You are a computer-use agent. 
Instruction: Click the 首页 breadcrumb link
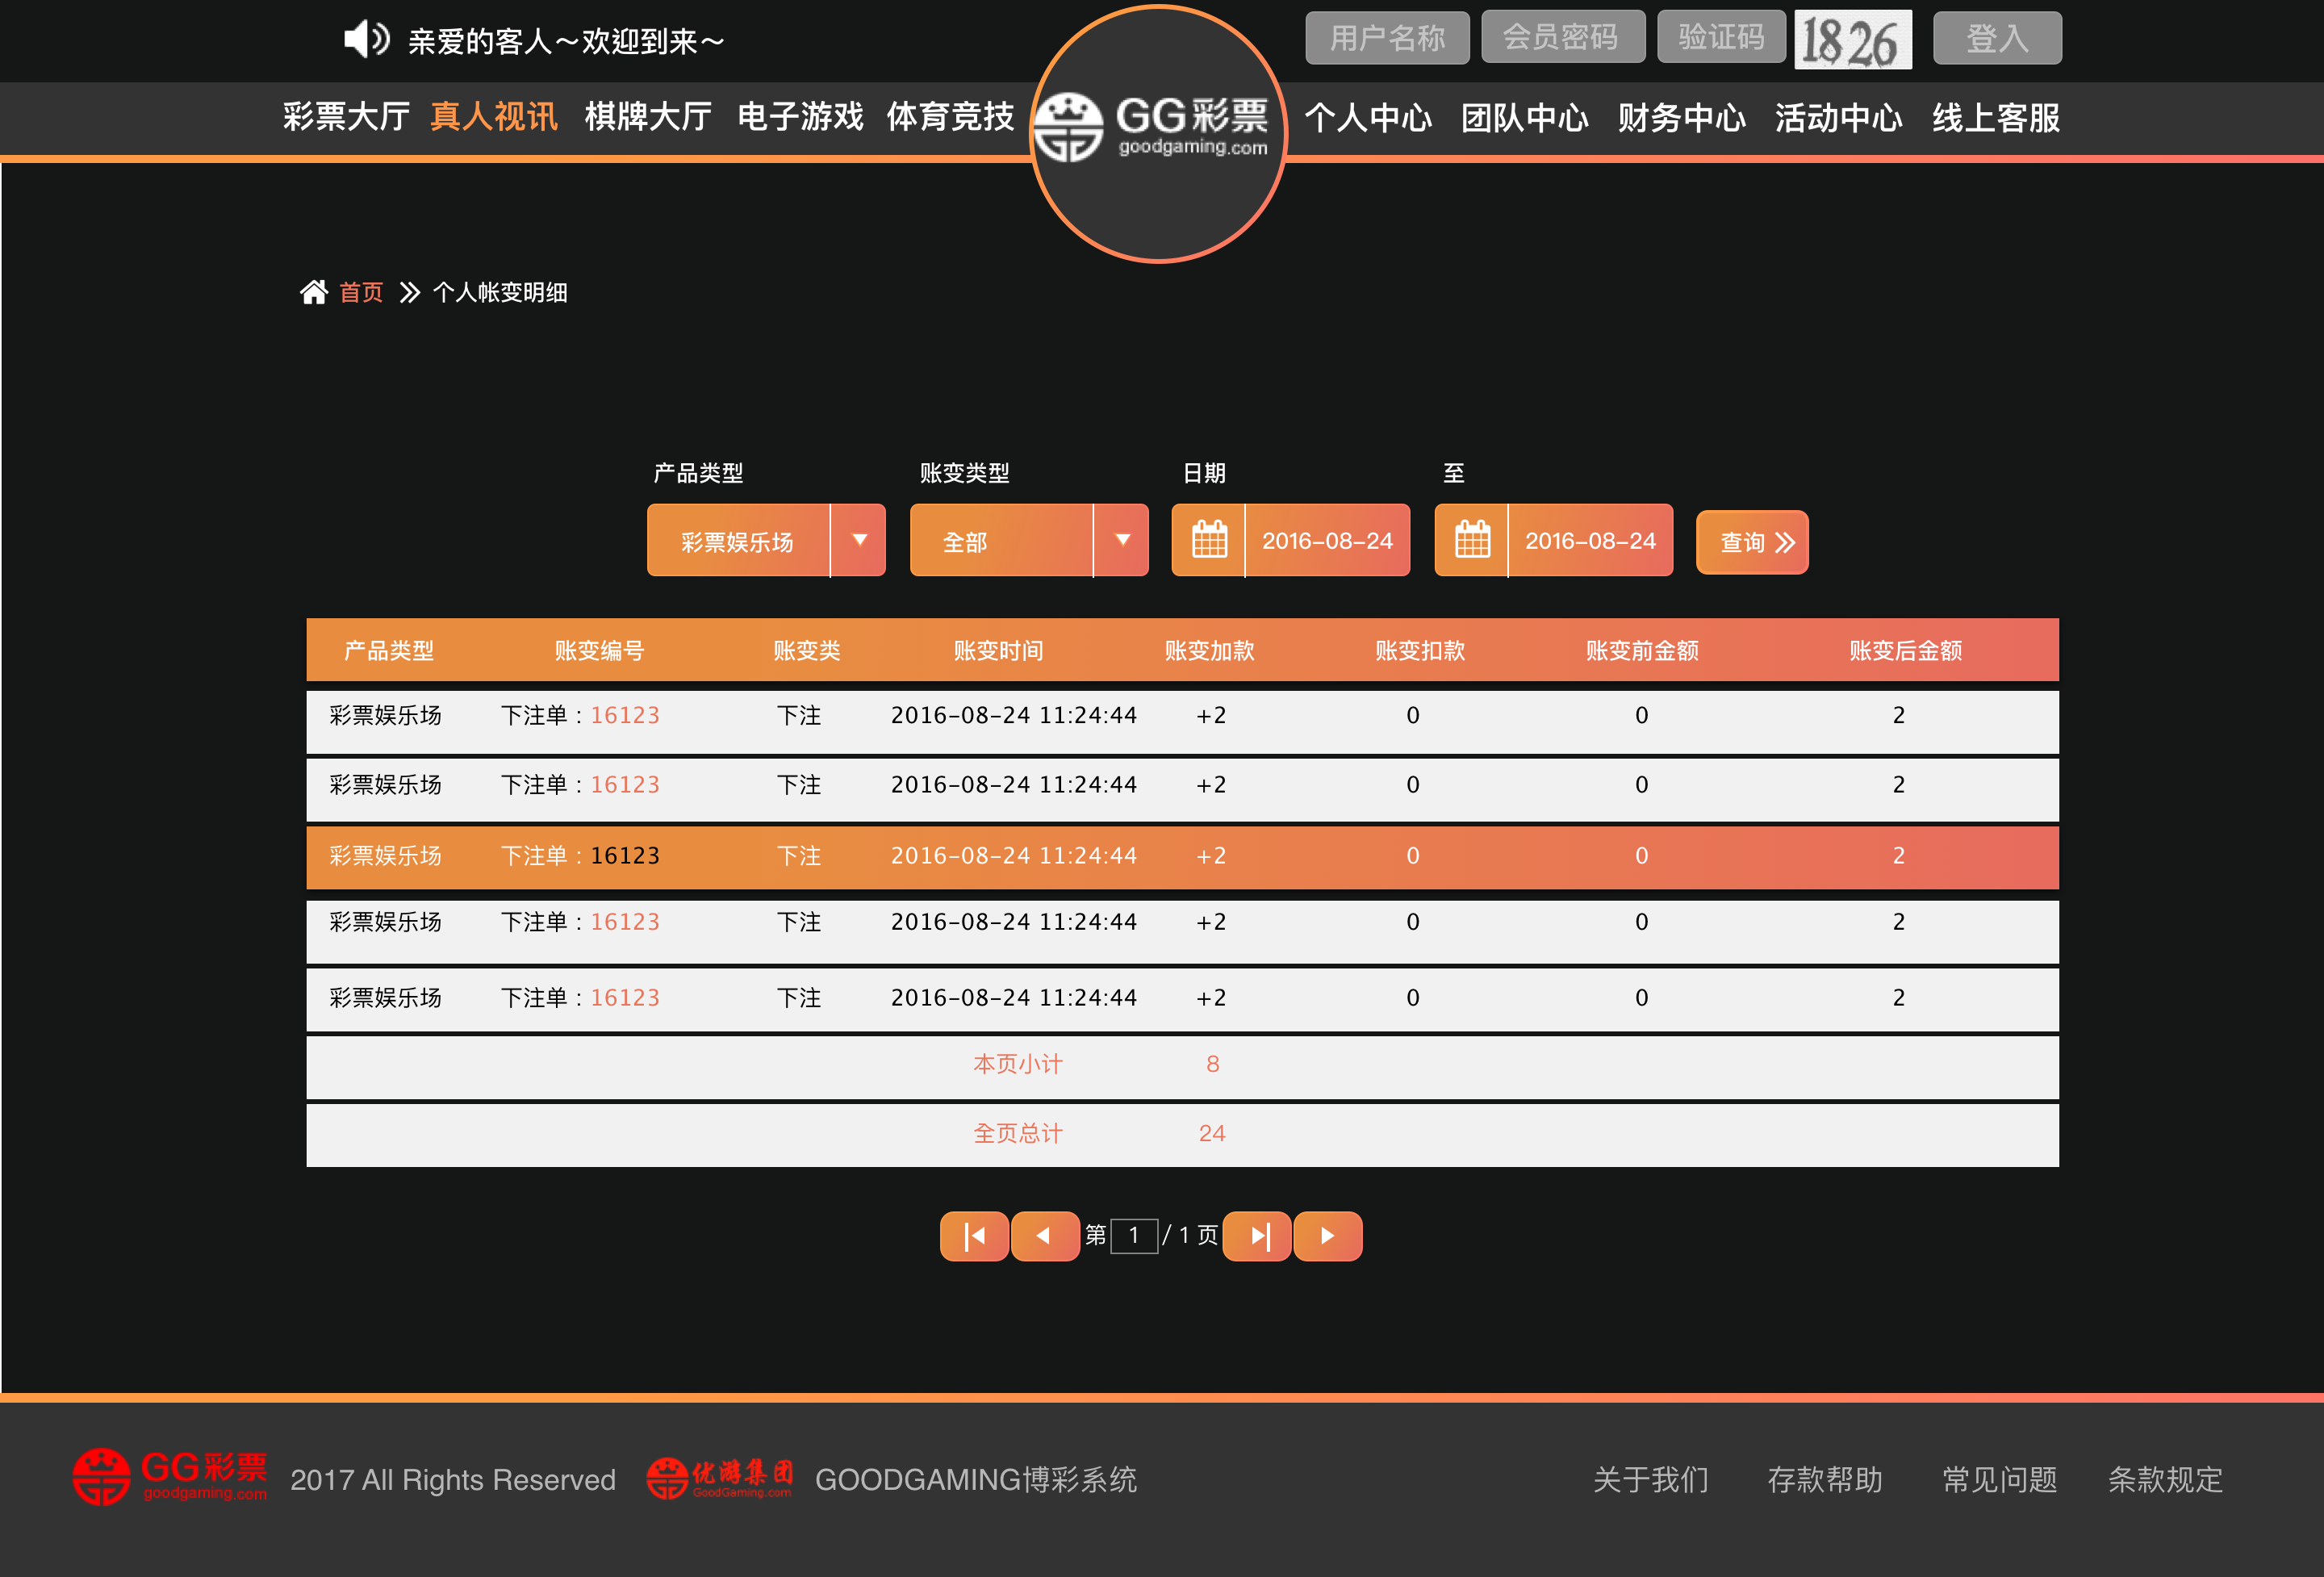pyautogui.click(x=361, y=292)
